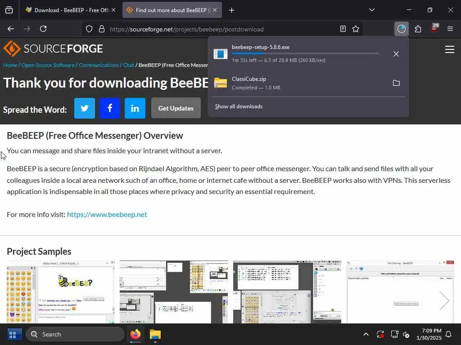
Task: Show ClassiCube.zip in its folder
Action: (x=396, y=83)
